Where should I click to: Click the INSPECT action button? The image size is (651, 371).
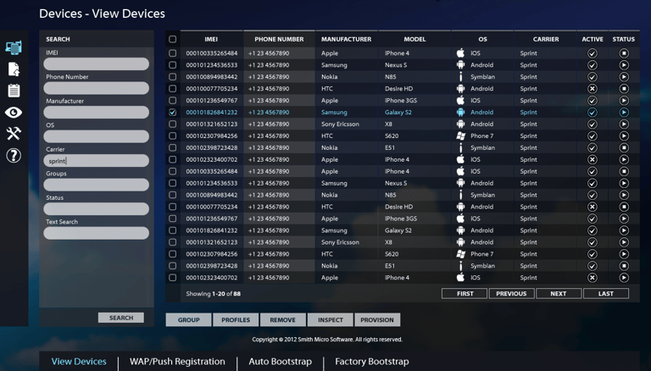331,320
